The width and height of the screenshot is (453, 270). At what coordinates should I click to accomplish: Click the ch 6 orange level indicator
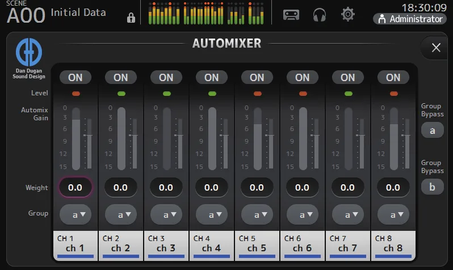click(303, 94)
